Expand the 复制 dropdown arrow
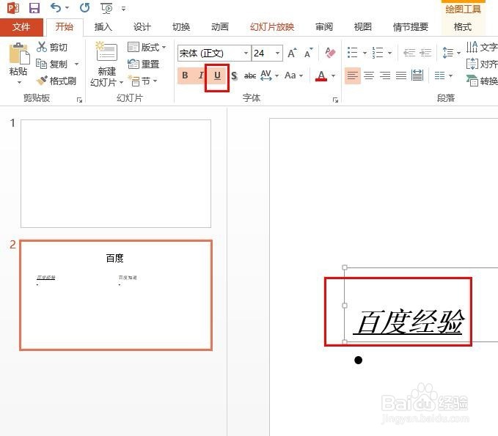This screenshot has height=436, width=498. (76, 64)
